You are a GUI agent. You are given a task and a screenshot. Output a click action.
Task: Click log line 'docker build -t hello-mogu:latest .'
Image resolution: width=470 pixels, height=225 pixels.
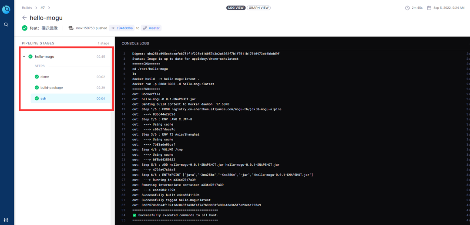pyautogui.click(x=165, y=79)
